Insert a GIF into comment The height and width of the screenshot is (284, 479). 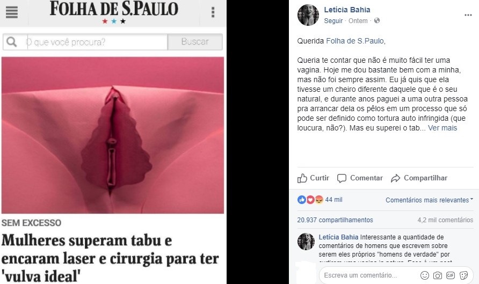click(x=451, y=275)
